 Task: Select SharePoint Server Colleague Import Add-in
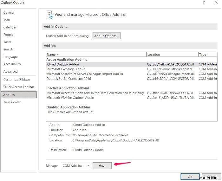(132, 74)
